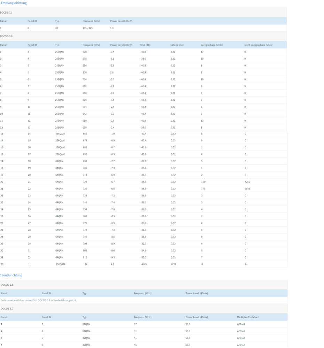324x348 pixels.
Task: Select the 618 frequency cell
Action: 85,93
